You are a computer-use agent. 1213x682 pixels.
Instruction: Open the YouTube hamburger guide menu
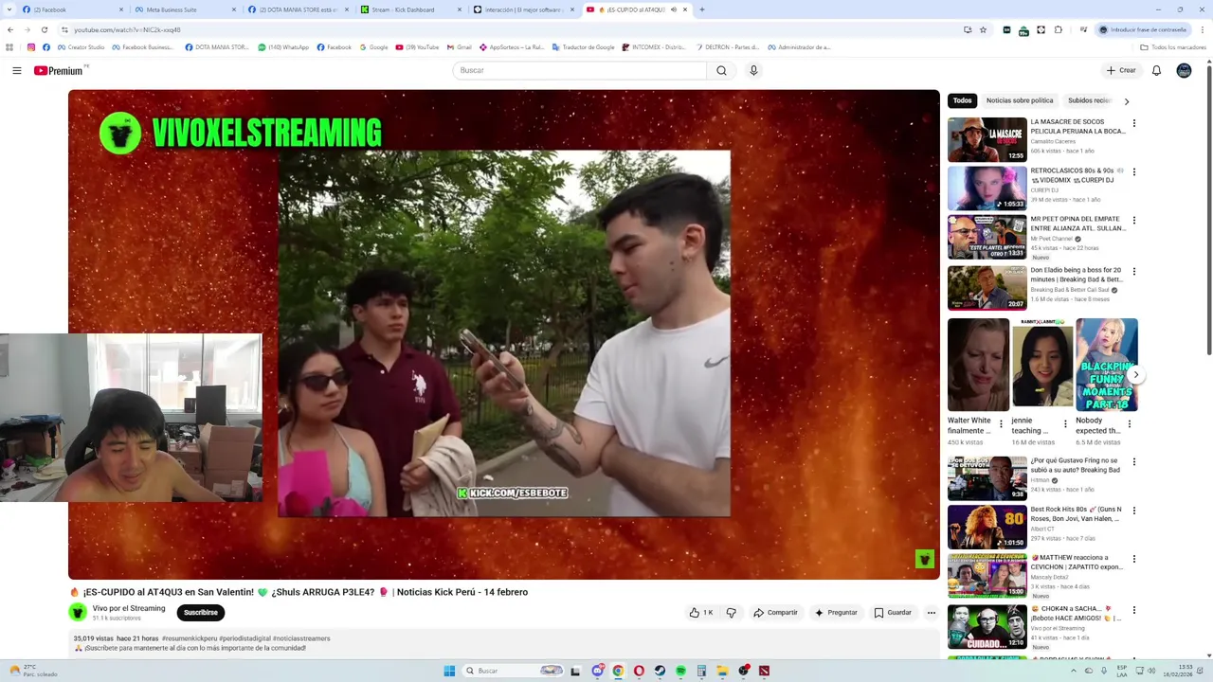pos(17,70)
